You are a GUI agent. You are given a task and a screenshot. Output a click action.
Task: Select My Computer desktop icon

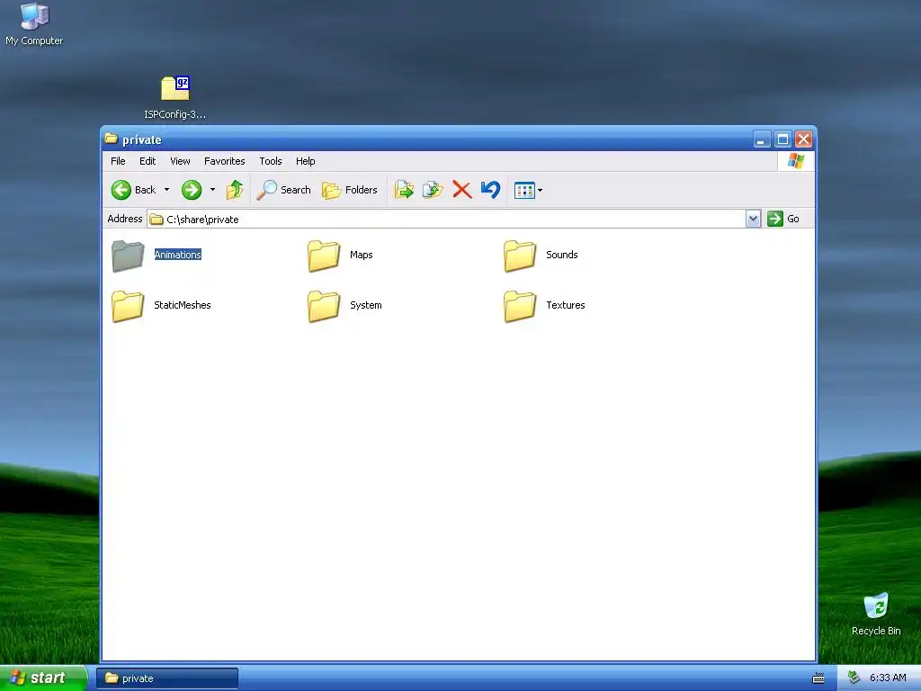click(x=34, y=24)
